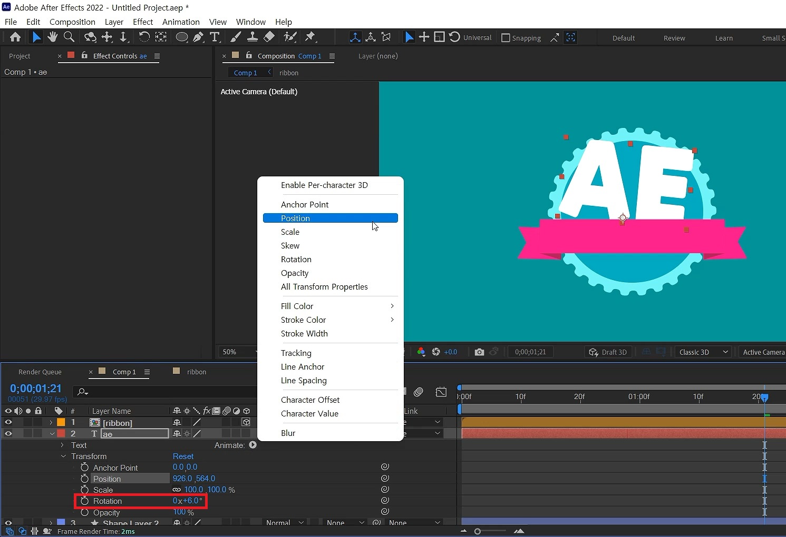Switch to World Axis mode
This screenshot has height=537, width=786.
(x=371, y=37)
